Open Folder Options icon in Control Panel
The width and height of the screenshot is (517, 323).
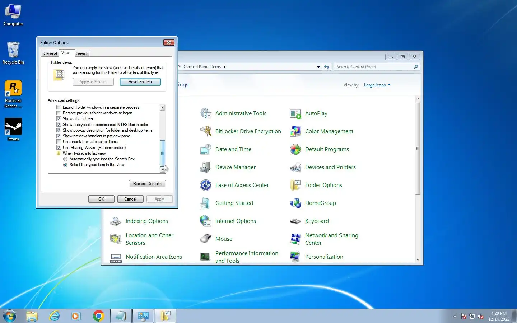coord(295,185)
